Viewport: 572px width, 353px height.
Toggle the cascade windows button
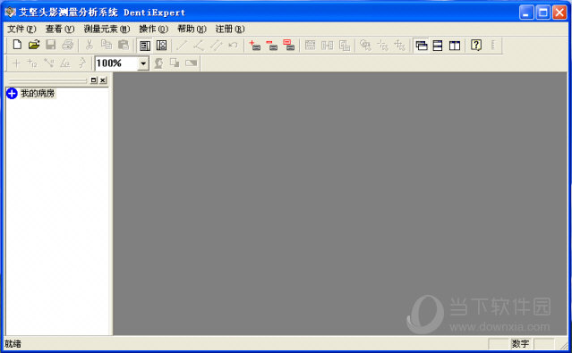point(422,46)
